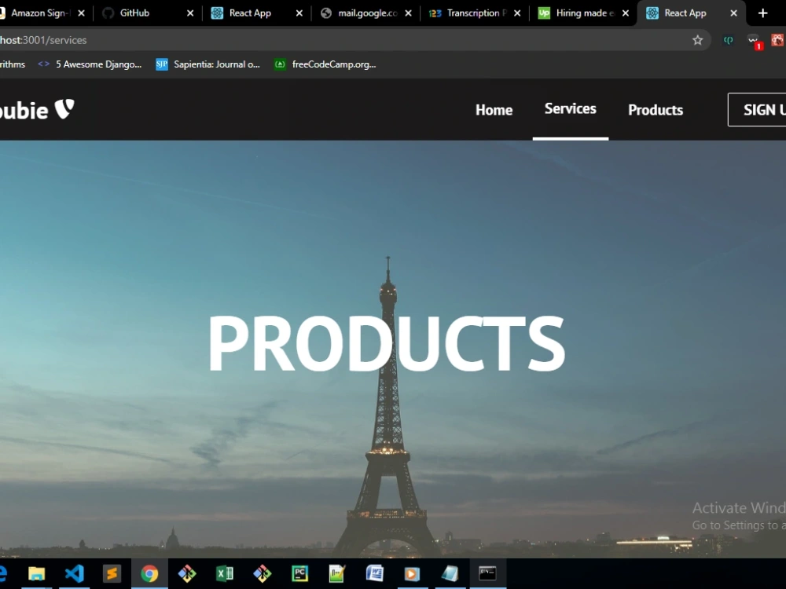Close the Transcription tab
Screen dimensions: 786x589
coord(517,13)
